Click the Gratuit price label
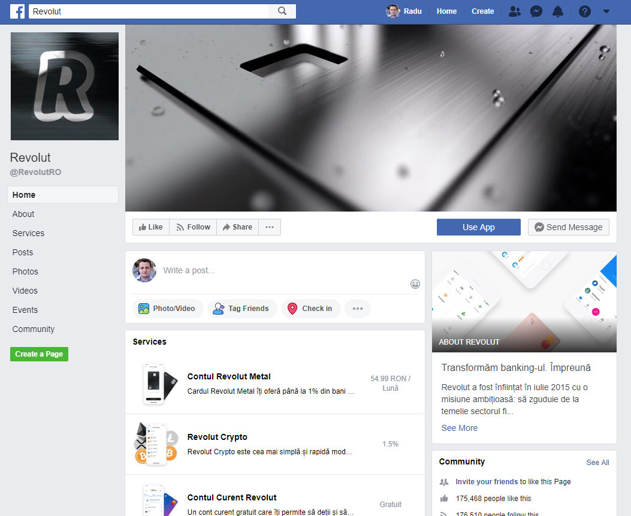Image resolution: width=631 pixels, height=516 pixels. click(x=390, y=505)
